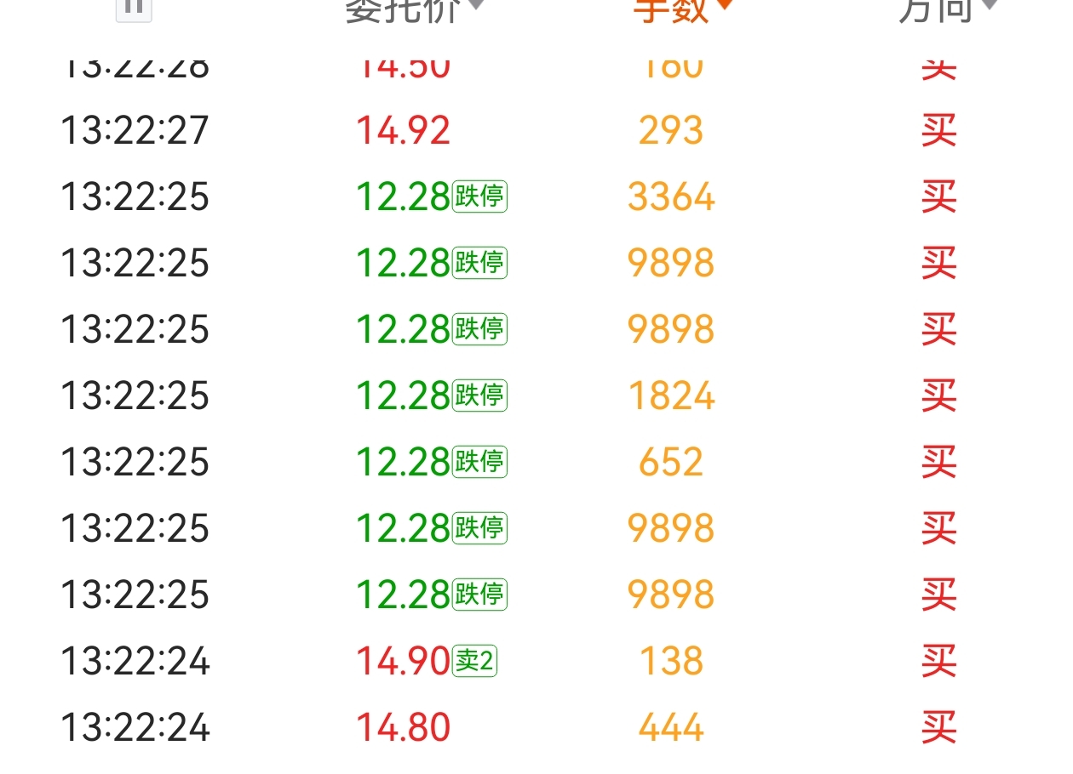Open the 委托价 column filter arrow
Viewport: 1073px width, 774px height.
pyautogui.click(x=476, y=5)
